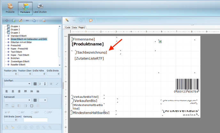This screenshot has width=220, height=133.
Task: Open the Rahmenstil border style dropdown
Action: coord(29,100)
